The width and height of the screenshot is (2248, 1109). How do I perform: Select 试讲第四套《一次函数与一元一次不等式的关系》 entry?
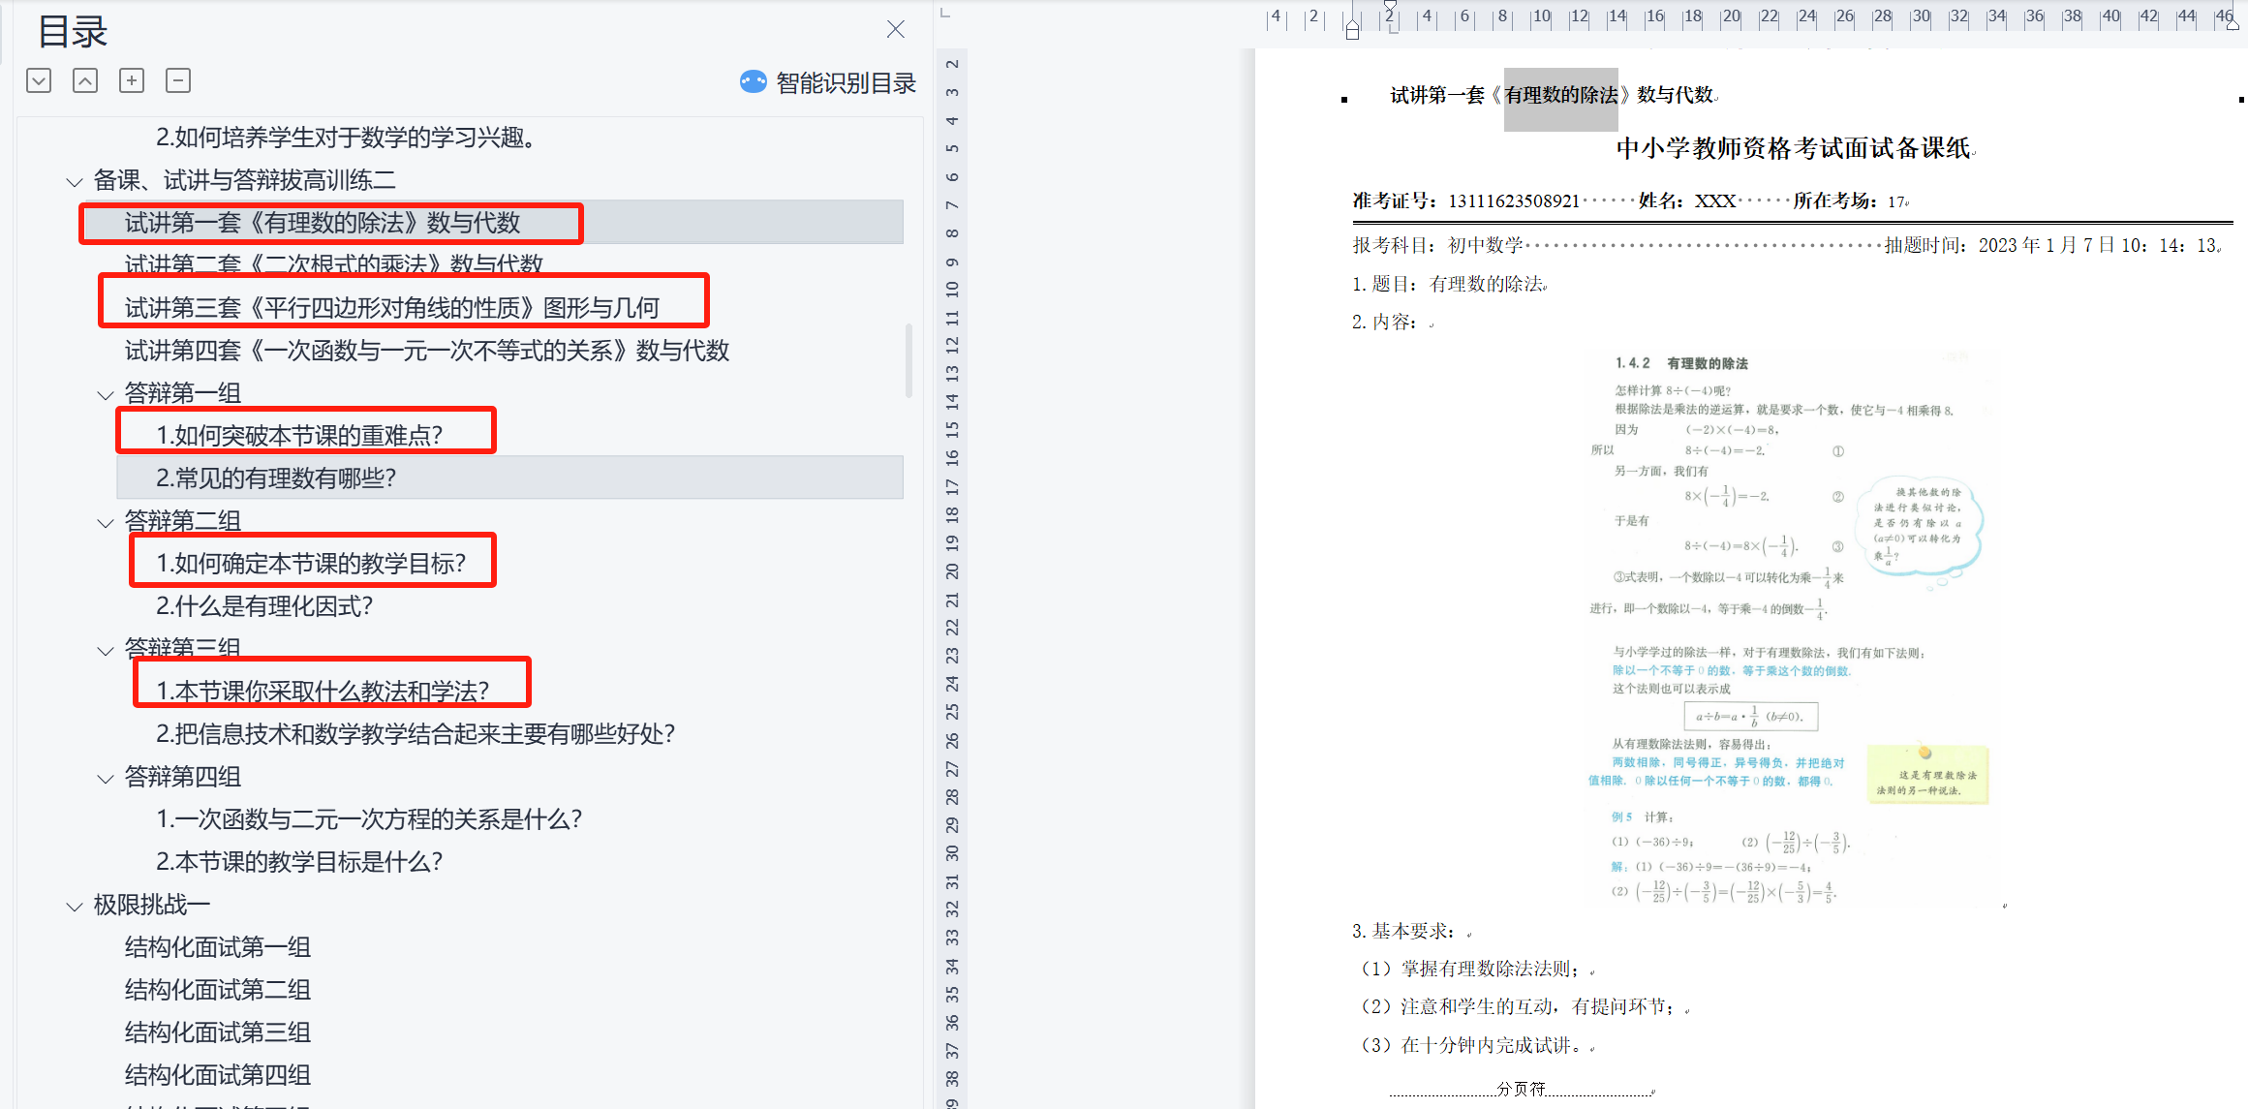426,351
